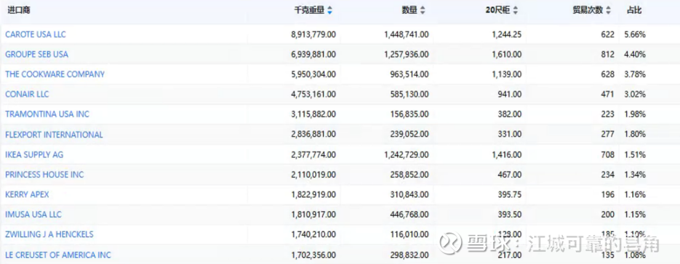Open ZWILLING J A HENCKELS link

point(49,234)
